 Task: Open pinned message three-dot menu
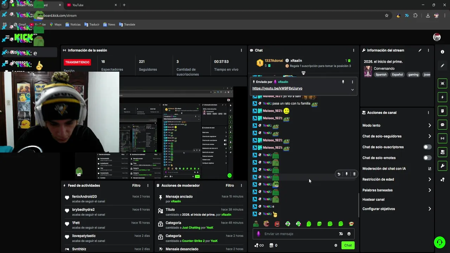click(x=352, y=82)
